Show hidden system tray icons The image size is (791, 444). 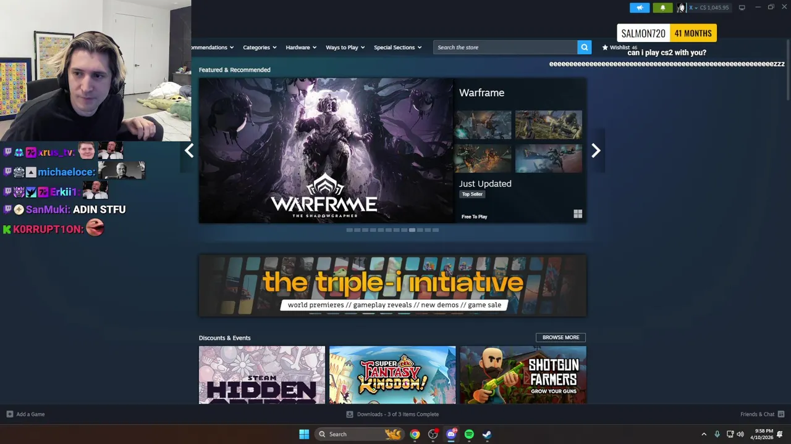(704, 434)
